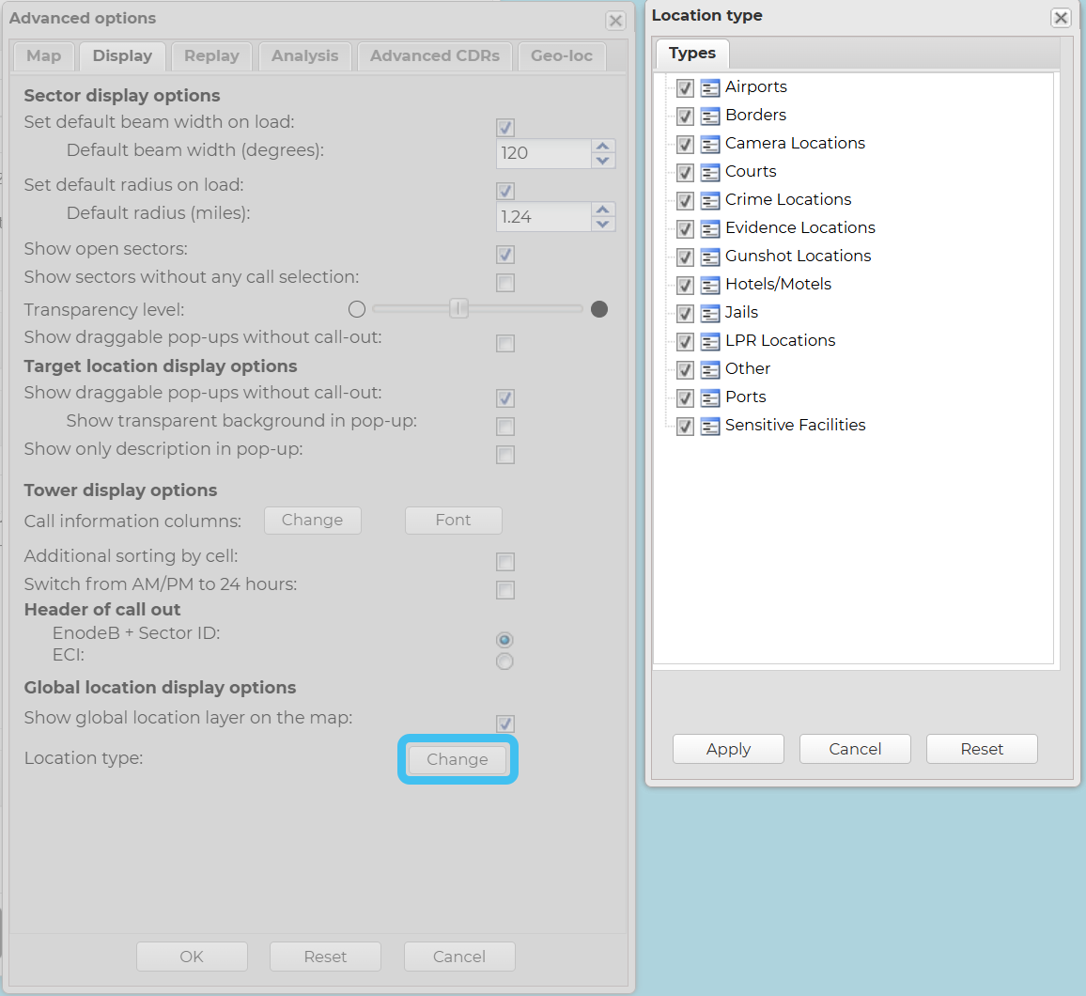
Task: Click the Hotels/Motels list icon
Action: tap(710, 286)
